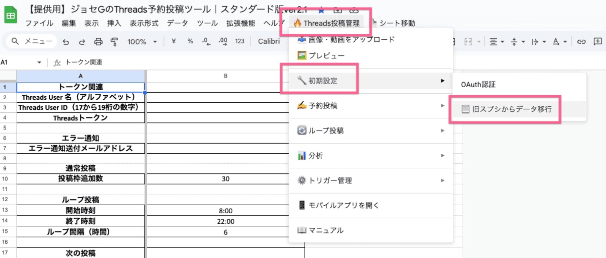Open the ファイル menu
The image size is (606, 258).
tap(39, 23)
